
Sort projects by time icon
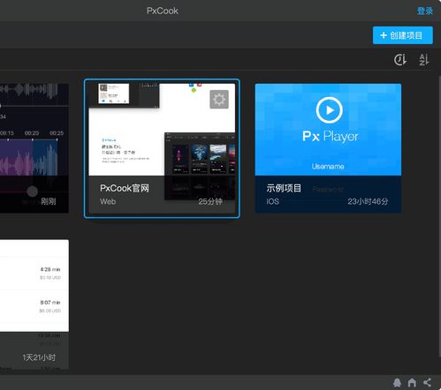400,60
